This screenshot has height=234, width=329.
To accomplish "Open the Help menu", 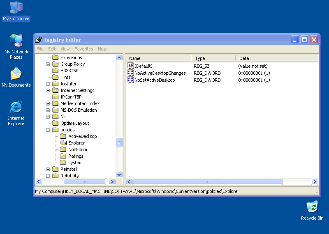I will 102,49.
